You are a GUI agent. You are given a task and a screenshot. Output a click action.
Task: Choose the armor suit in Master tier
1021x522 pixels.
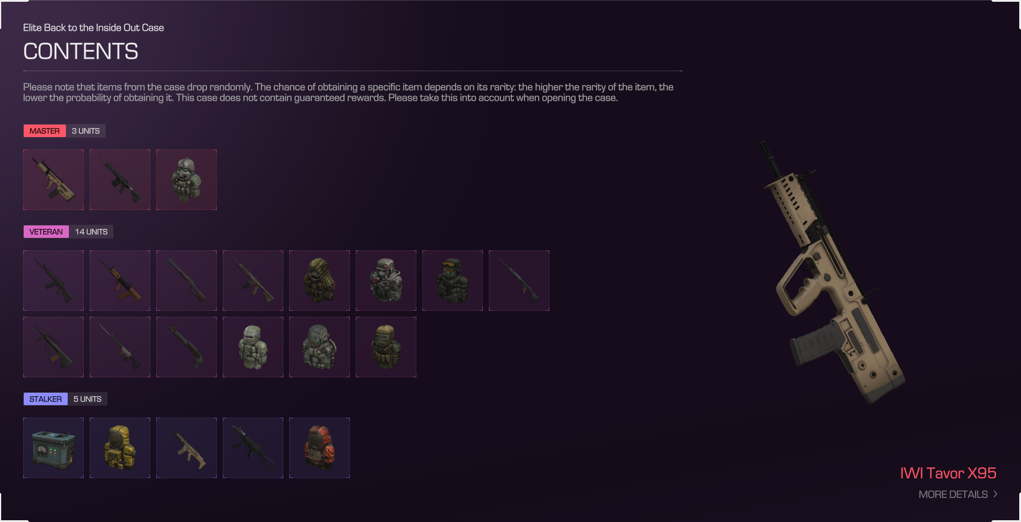[x=187, y=180]
